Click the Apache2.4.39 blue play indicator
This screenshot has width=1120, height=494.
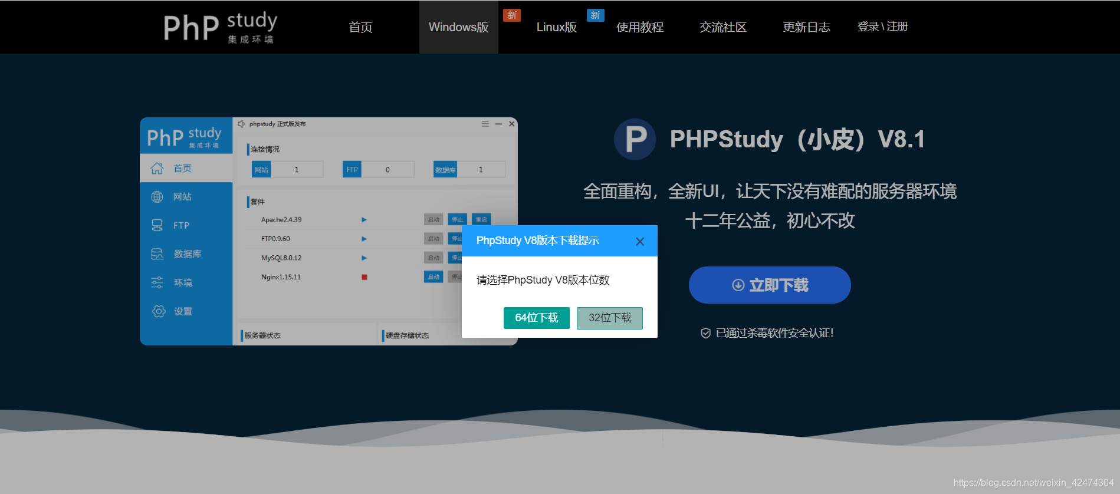(364, 220)
